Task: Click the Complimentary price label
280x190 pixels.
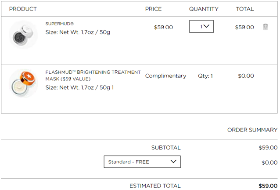Action: 165,76
